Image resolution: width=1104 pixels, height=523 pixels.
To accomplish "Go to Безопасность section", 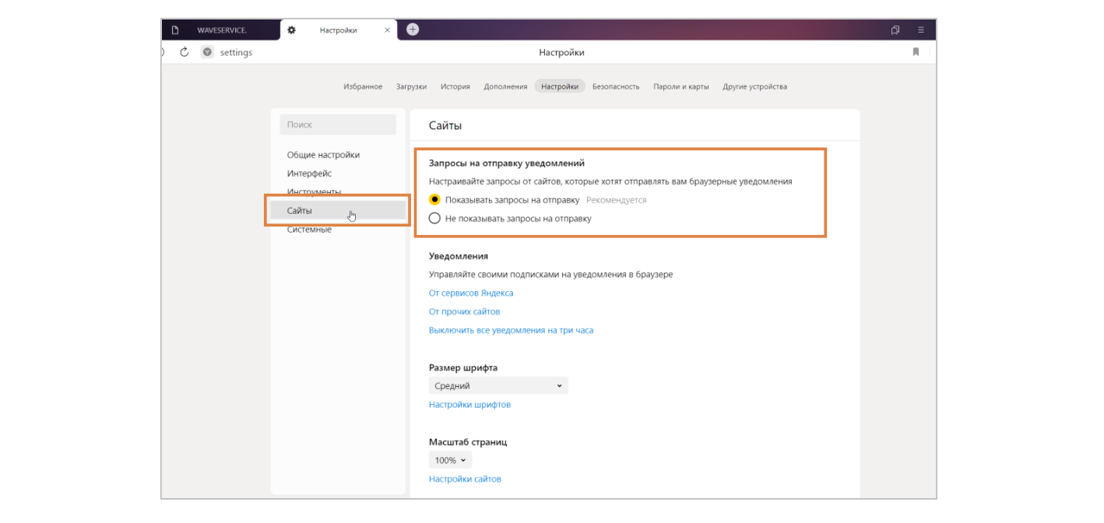I will [616, 86].
